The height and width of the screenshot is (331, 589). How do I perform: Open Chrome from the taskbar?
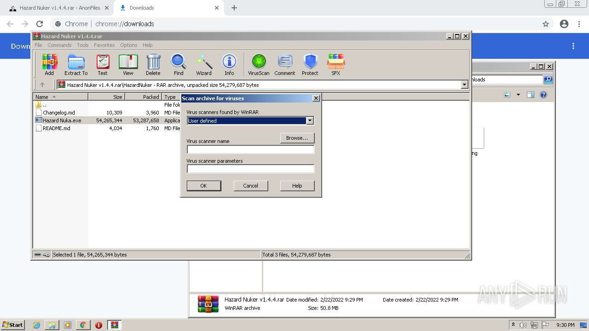click(x=83, y=325)
